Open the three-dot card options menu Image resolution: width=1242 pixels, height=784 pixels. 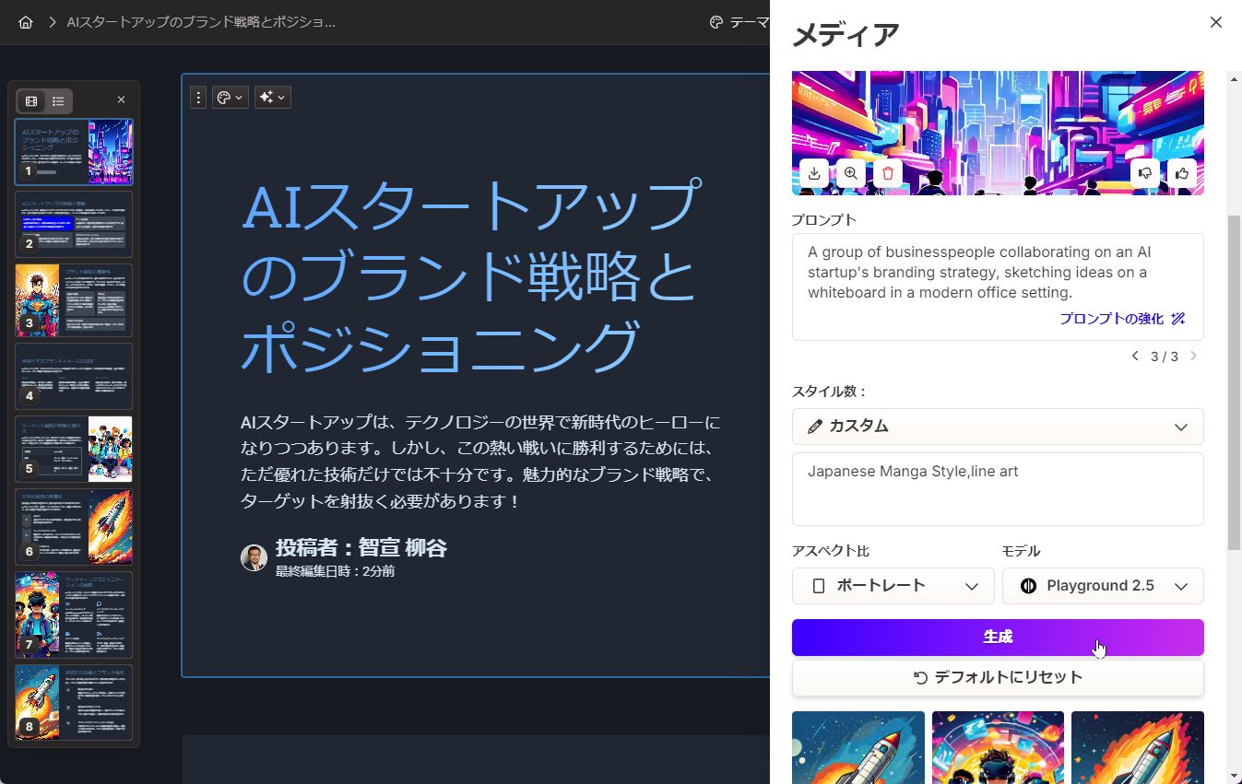tap(198, 97)
